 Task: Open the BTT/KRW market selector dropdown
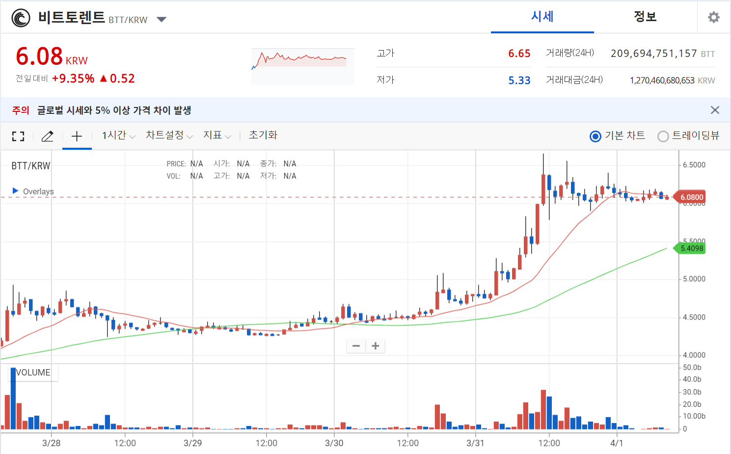coord(162,20)
